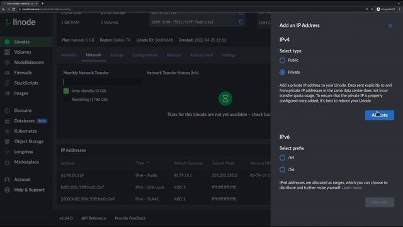Viewport: 403px width, 227px height.
Task: Click the fe80::f03c:93ff:fee0:c3a7 address cell
Action: coord(82,187)
